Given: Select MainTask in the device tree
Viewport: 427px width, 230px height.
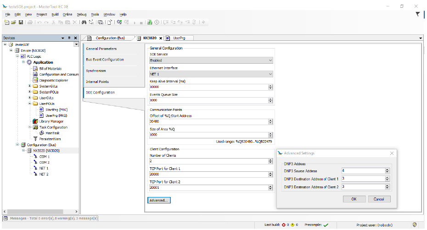Looking at the screenshot, I should [52, 133].
